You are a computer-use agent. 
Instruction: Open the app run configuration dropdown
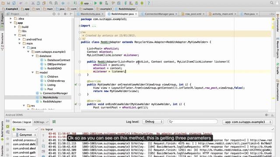point(86,3)
